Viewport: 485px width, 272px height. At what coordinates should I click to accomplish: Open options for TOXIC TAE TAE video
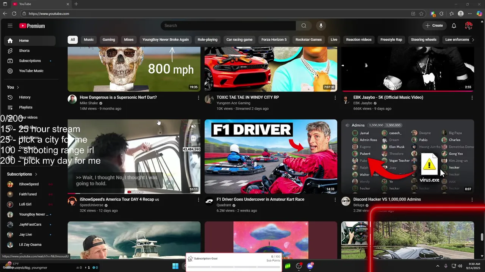click(335, 97)
